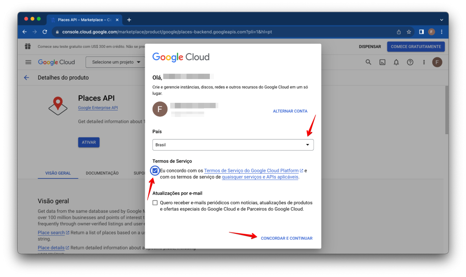Image resolution: width=466 pixels, height=277 pixels.
Task: Click Dispensar in trial banner
Action: click(370, 46)
